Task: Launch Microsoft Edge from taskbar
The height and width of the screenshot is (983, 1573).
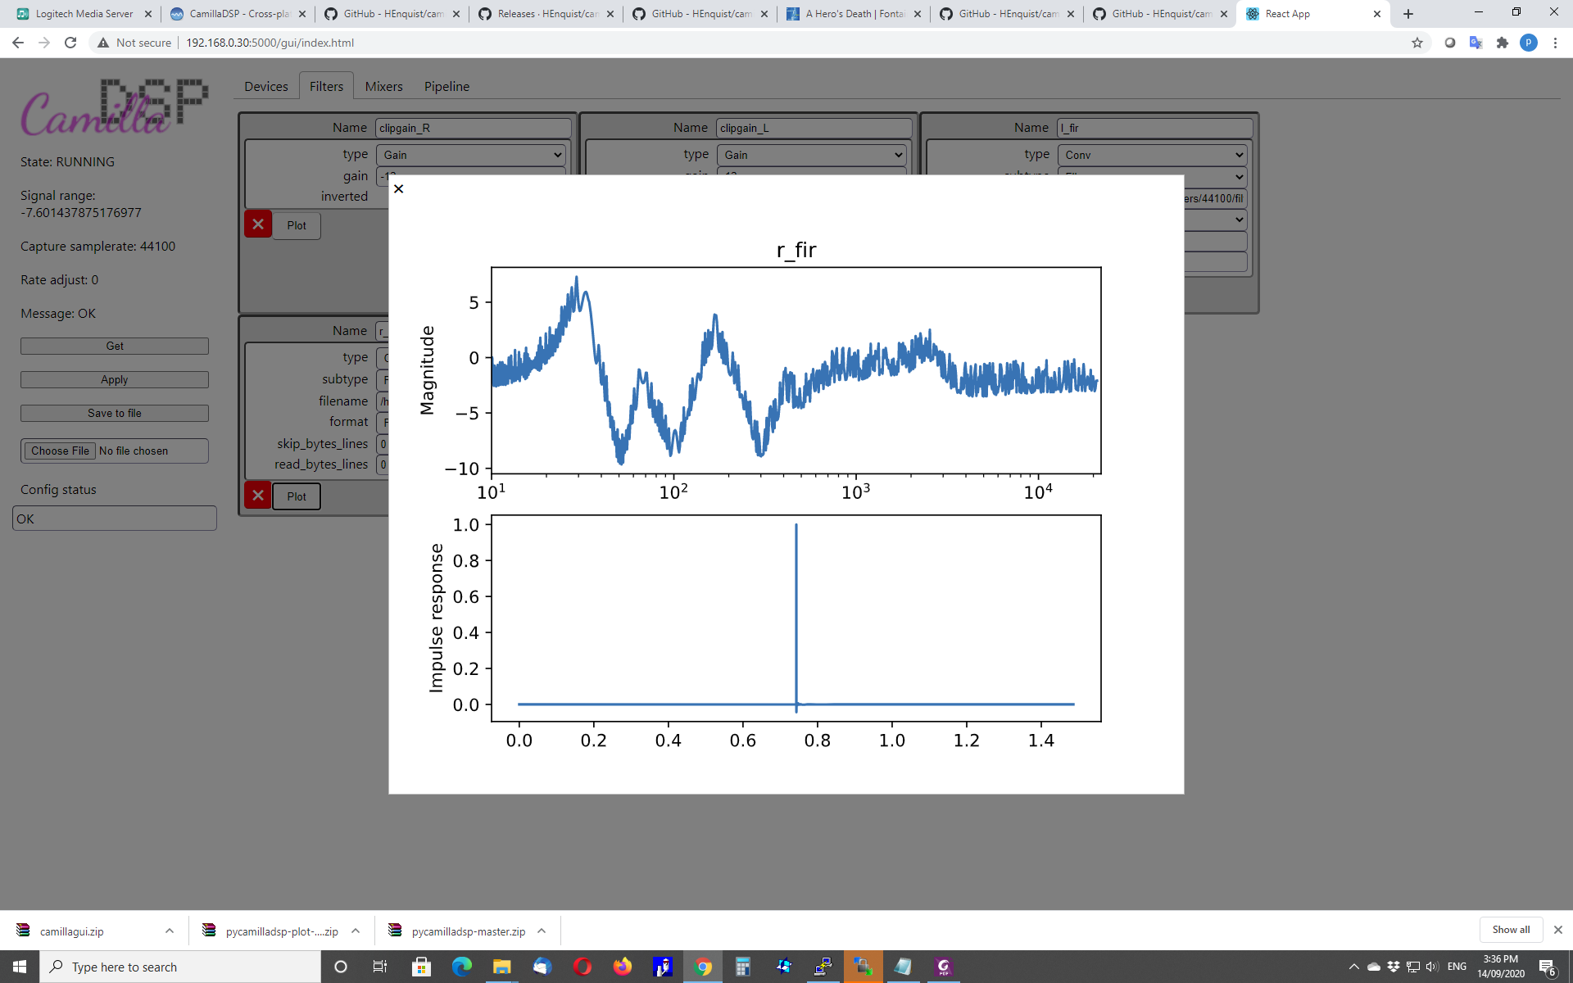Action: point(461,967)
